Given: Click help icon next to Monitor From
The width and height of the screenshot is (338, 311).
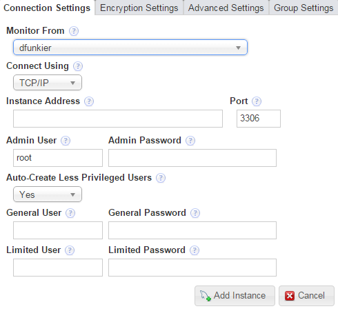Looking at the screenshot, I should [x=74, y=31].
